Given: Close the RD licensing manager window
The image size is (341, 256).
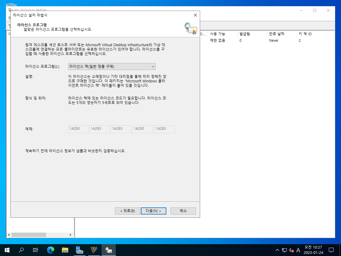Looking at the screenshot, I should pyautogui.click(x=328, y=10).
